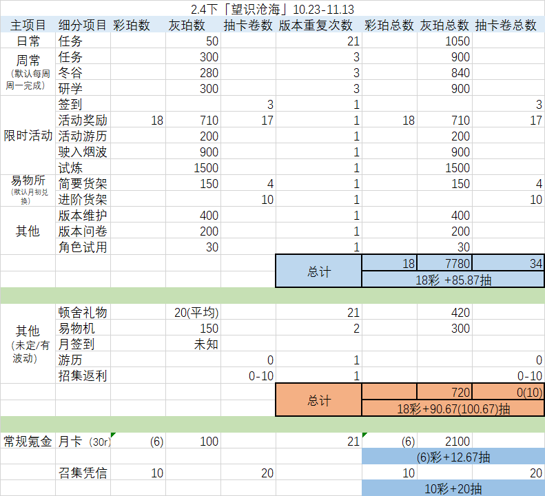Select the 彩珀数 column header
The height and width of the screenshot is (496, 545).
pyautogui.click(x=138, y=25)
